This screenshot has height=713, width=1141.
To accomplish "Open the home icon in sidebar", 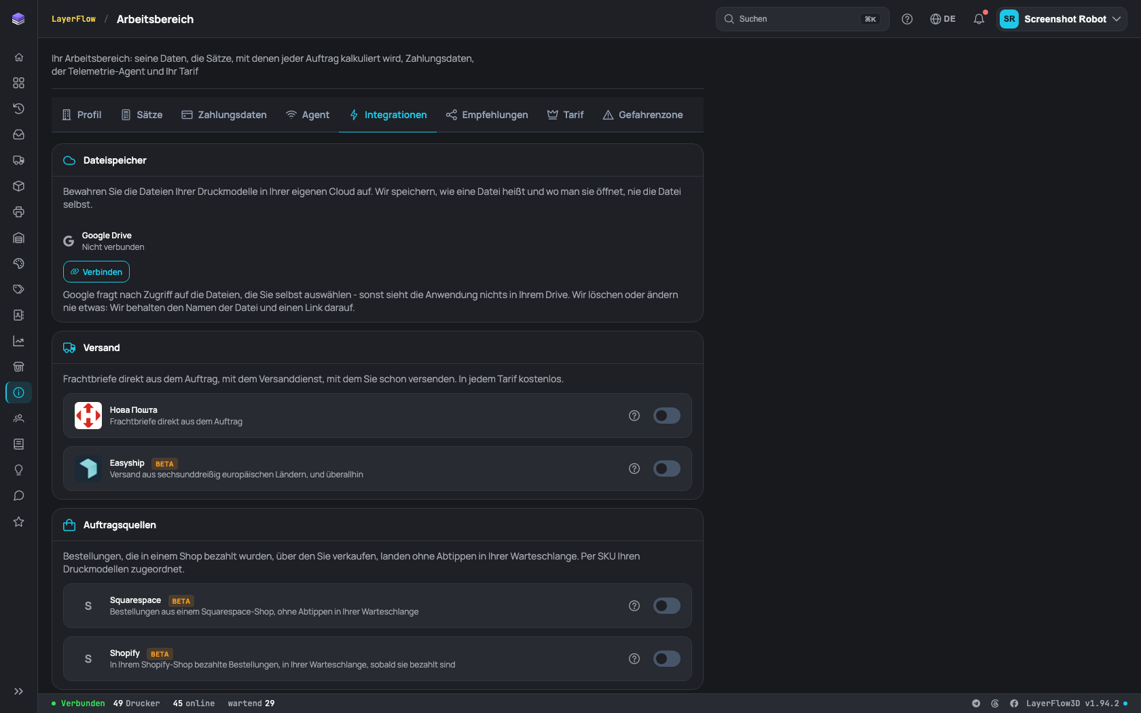I will click(x=18, y=57).
